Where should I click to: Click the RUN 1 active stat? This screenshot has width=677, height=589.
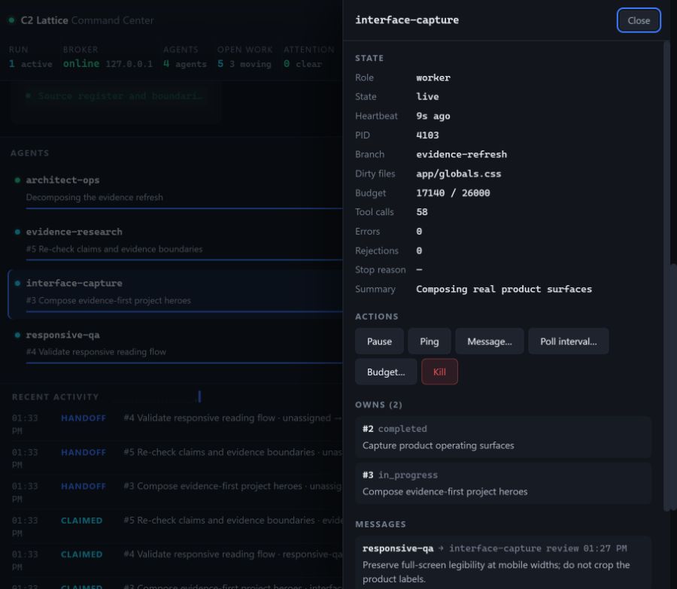click(31, 57)
